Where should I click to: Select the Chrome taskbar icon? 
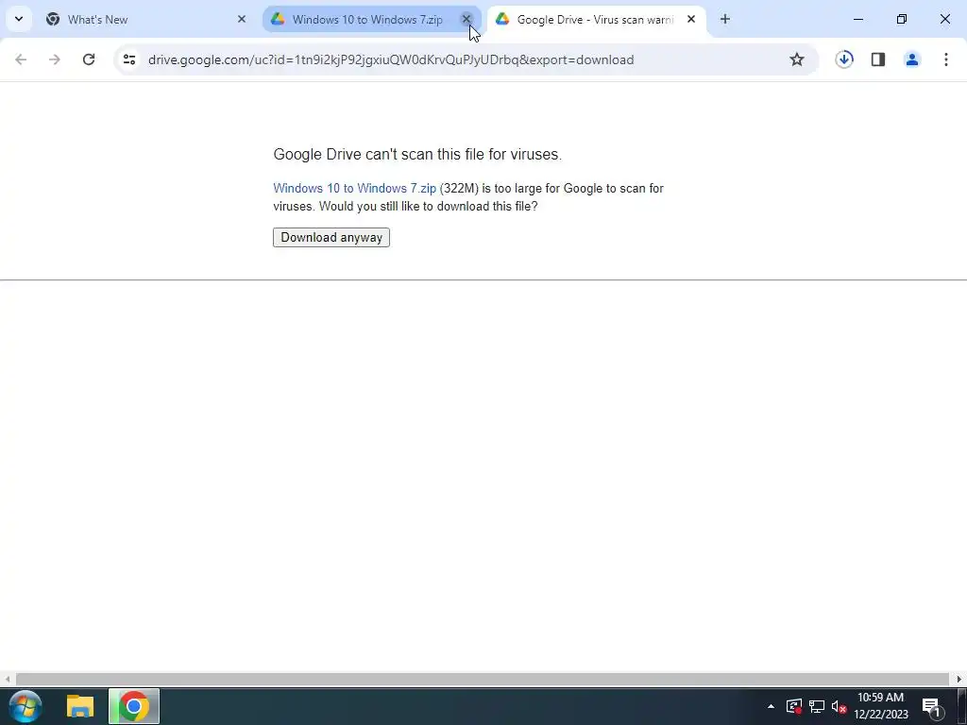click(x=134, y=706)
